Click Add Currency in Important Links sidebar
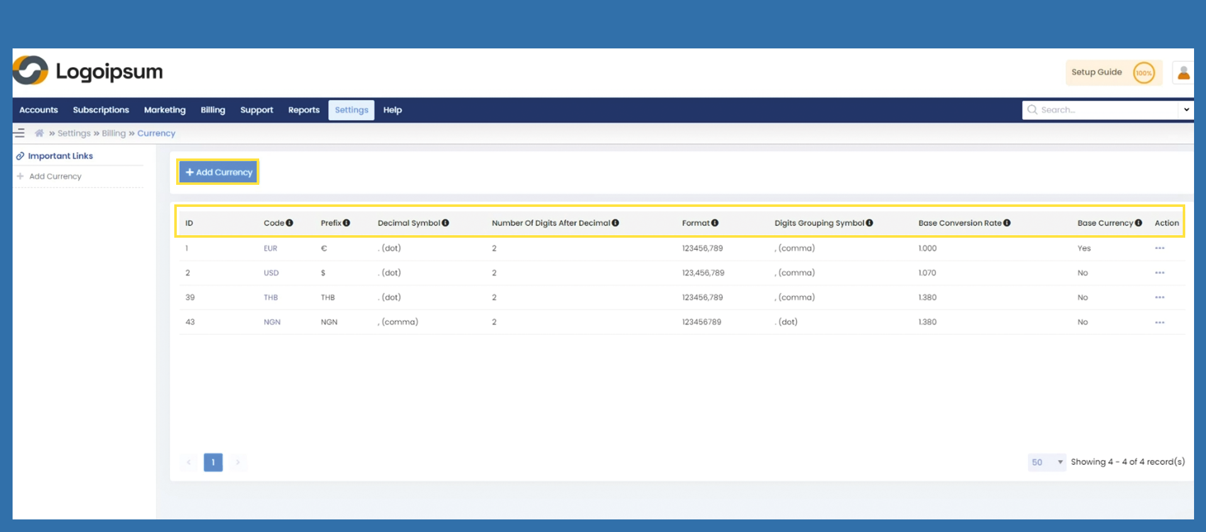The height and width of the screenshot is (532, 1206). coord(55,177)
